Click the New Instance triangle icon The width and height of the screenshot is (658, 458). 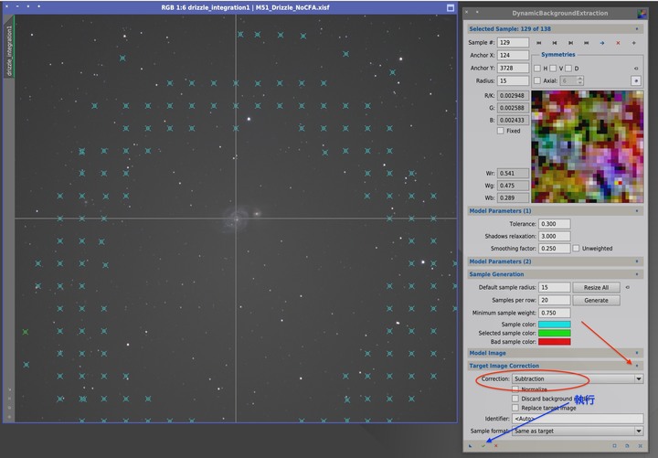pos(471,446)
